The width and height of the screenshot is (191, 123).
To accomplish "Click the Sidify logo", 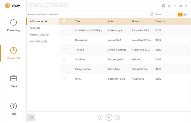I will pos(12,6).
